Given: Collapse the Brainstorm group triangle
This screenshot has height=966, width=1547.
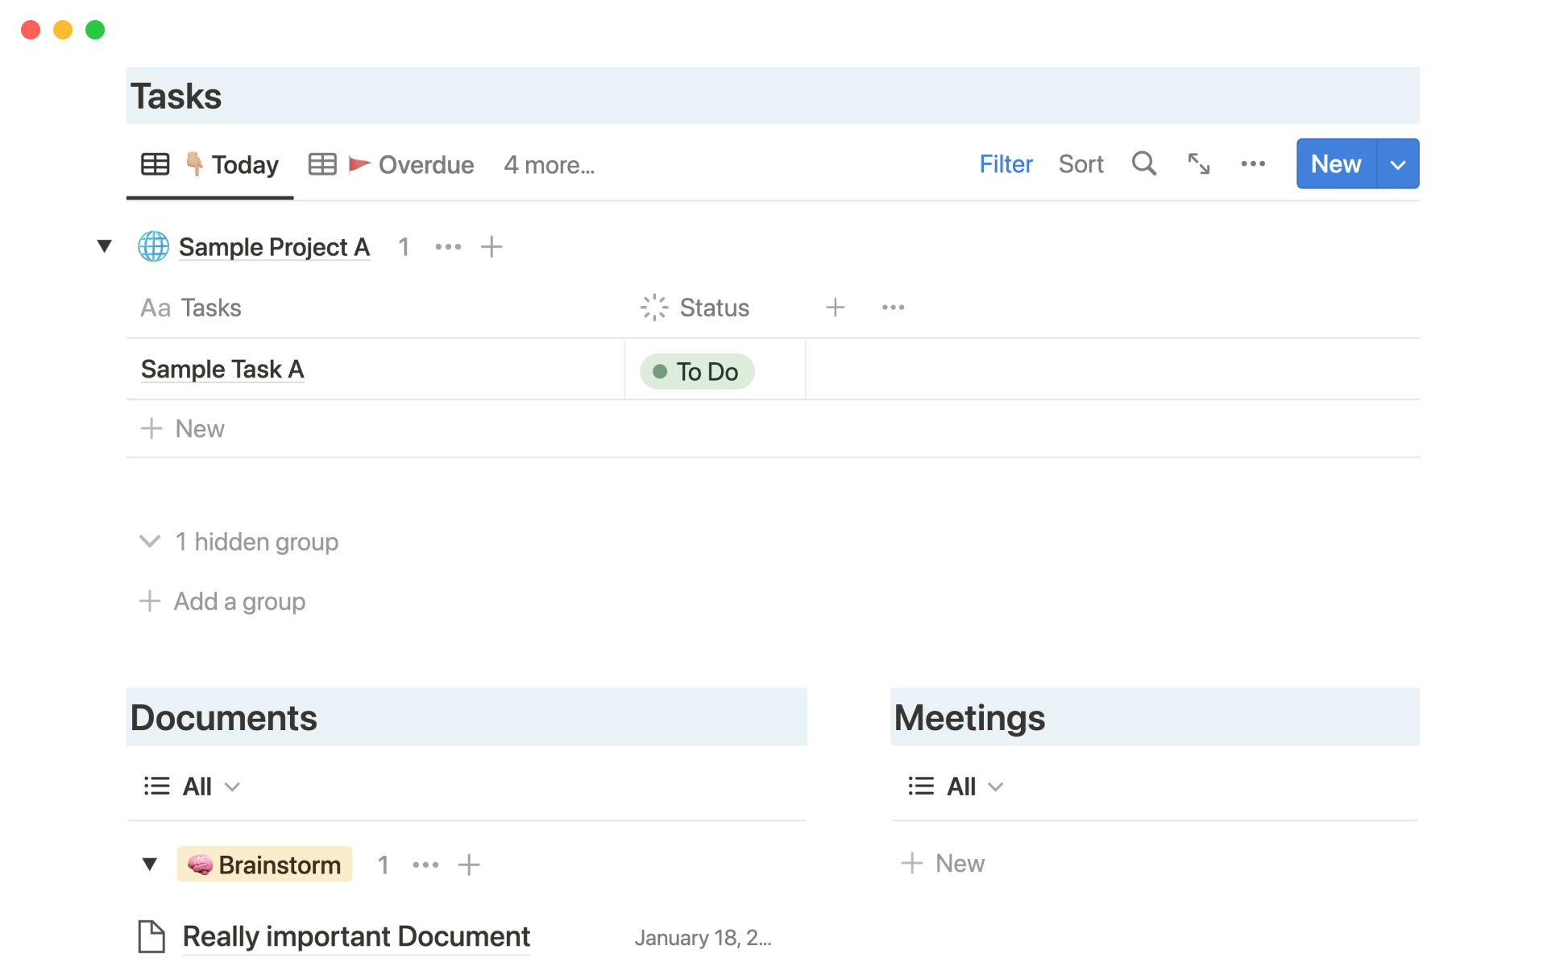Looking at the screenshot, I should point(149,865).
